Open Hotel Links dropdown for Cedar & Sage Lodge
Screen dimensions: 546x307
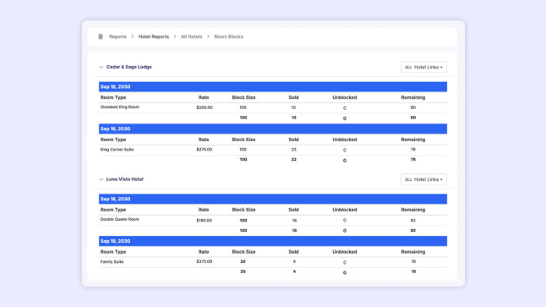423,68
